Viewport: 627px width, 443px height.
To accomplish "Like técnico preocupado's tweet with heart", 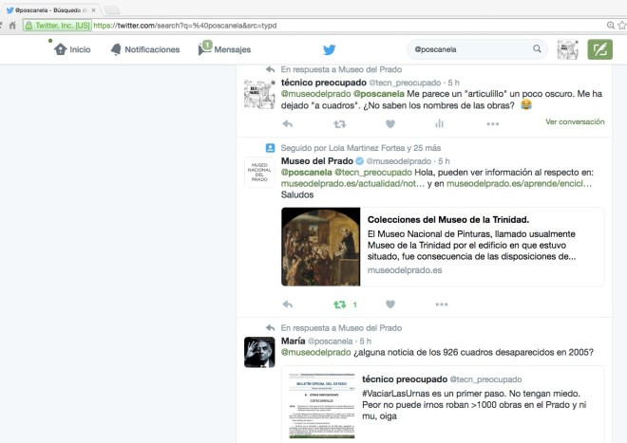I will point(389,123).
